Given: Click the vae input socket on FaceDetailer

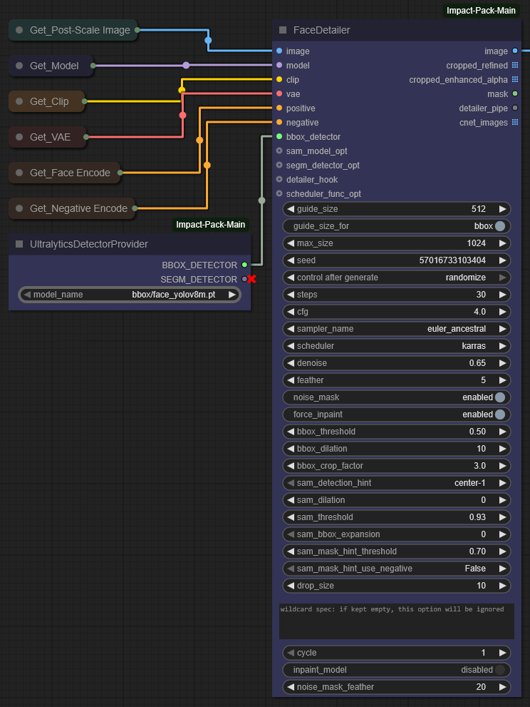Looking at the screenshot, I should point(279,93).
